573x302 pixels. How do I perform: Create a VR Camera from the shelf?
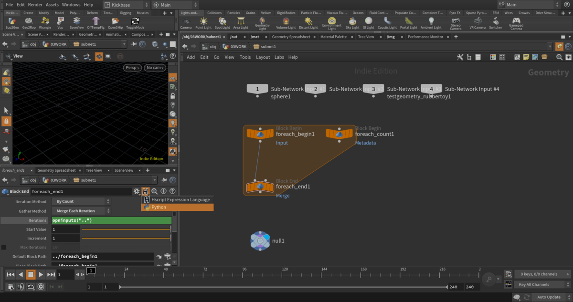click(477, 23)
